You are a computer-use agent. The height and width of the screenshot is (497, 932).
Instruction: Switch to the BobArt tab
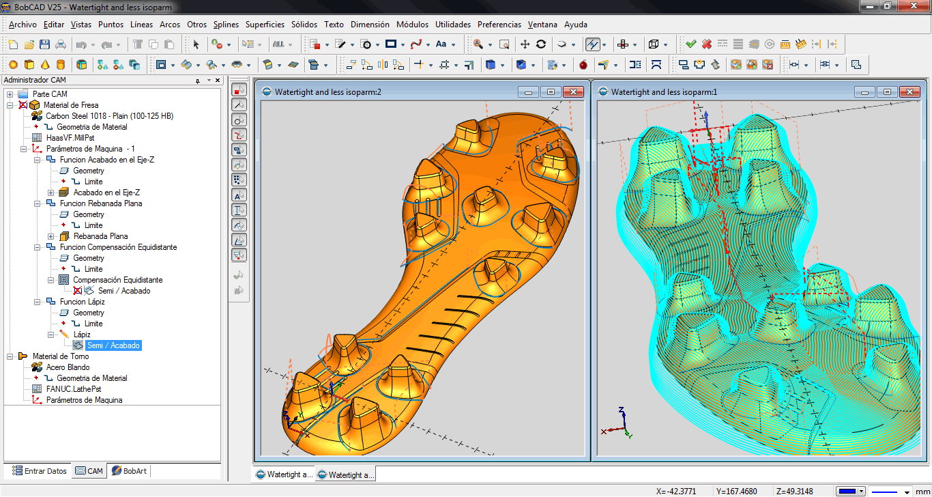click(129, 471)
